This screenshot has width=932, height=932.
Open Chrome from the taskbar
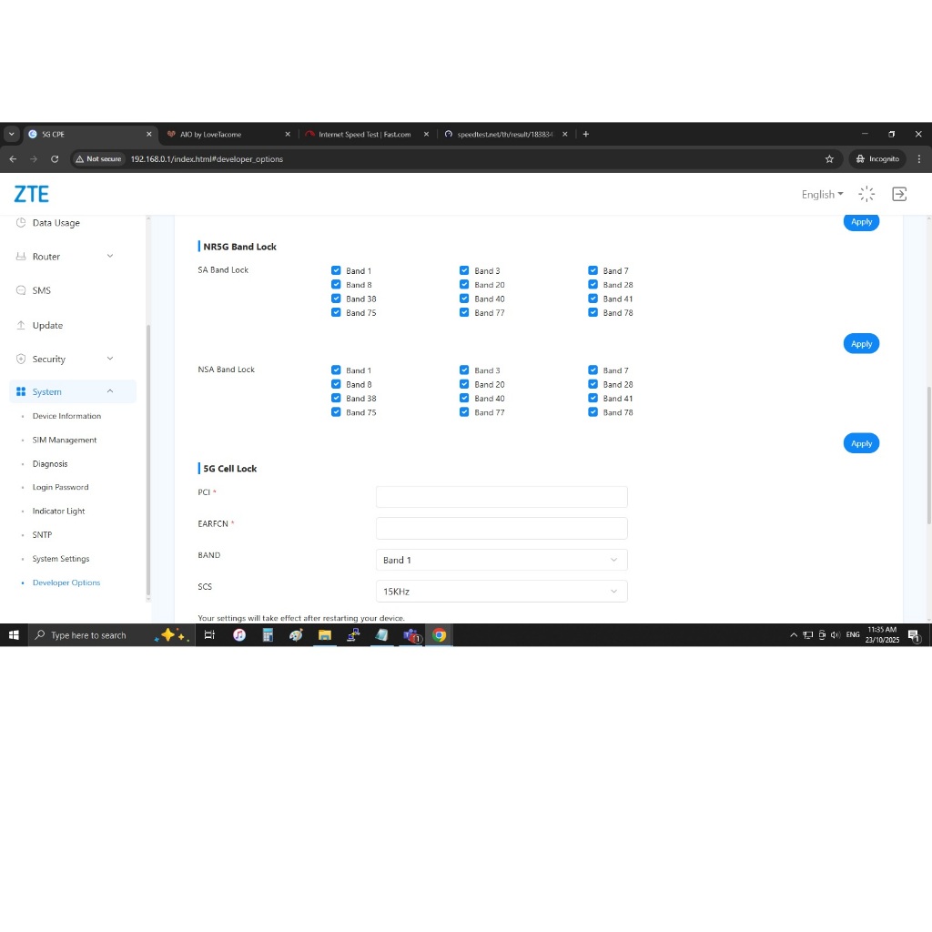tap(440, 635)
